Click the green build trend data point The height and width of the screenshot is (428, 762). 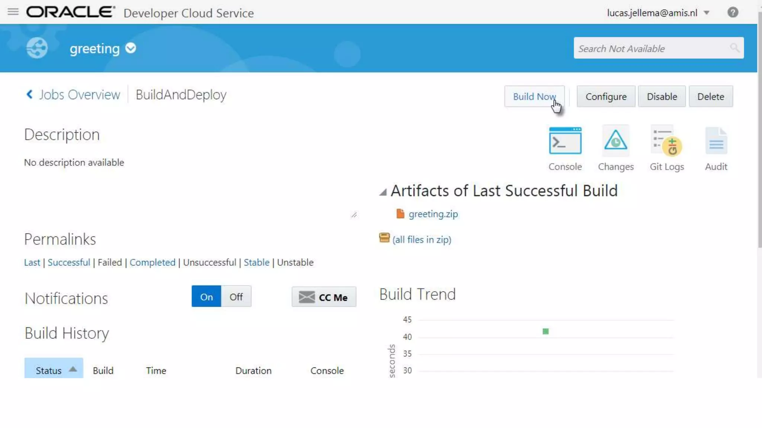coord(545,331)
